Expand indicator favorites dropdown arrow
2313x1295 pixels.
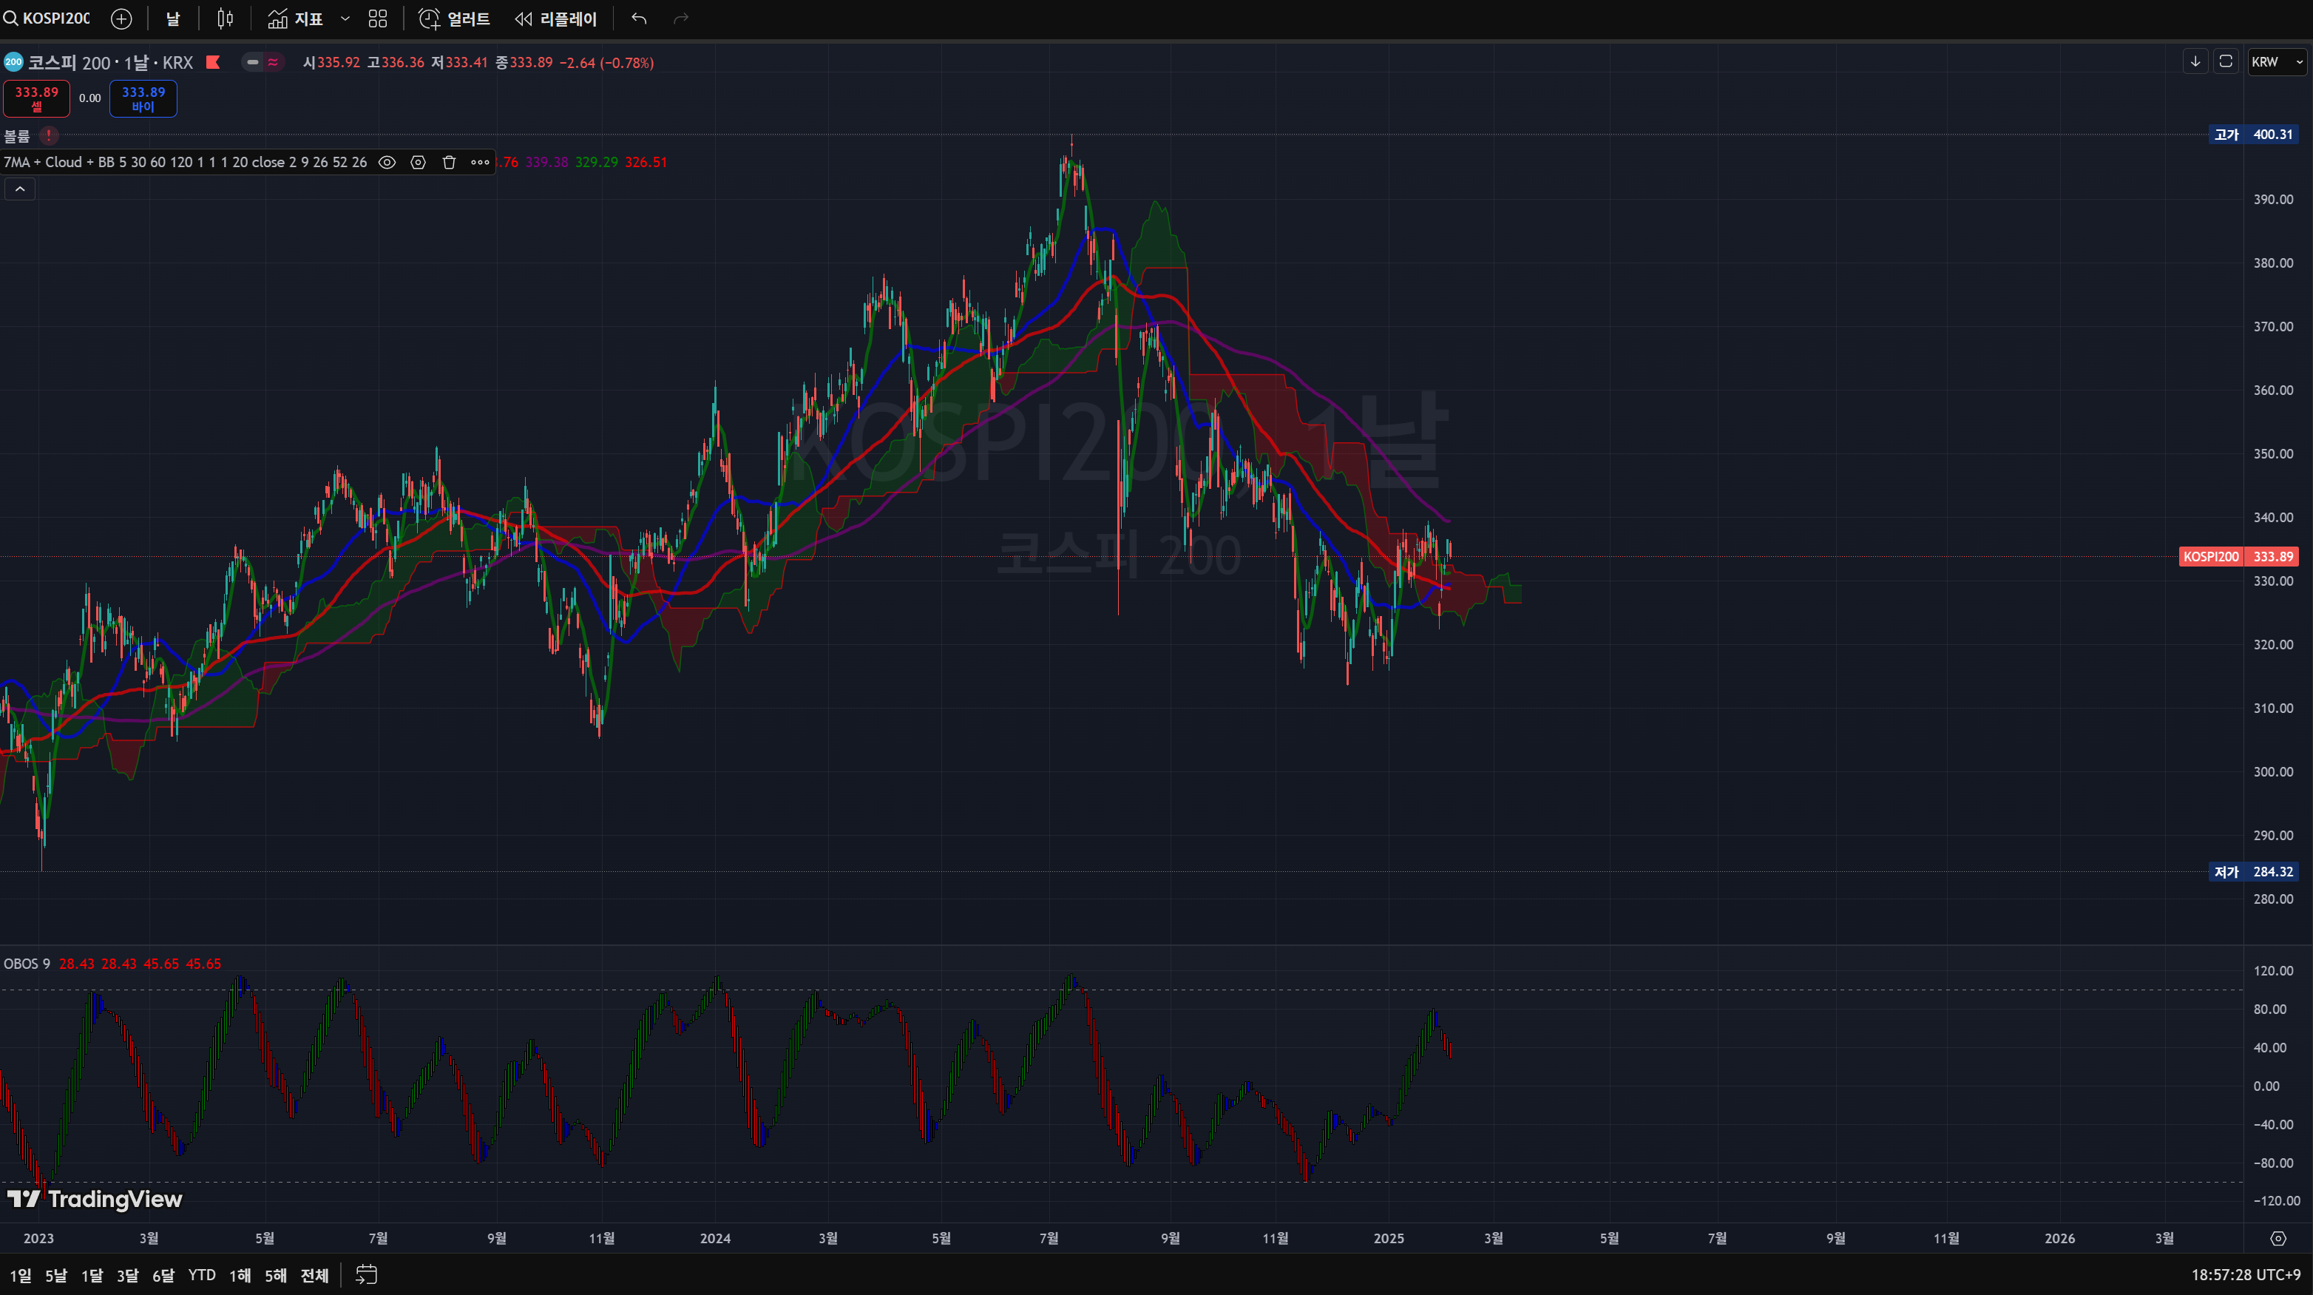point(345,19)
